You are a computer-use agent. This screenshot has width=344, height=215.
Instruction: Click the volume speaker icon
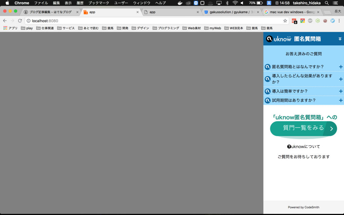[x=242, y=3]
